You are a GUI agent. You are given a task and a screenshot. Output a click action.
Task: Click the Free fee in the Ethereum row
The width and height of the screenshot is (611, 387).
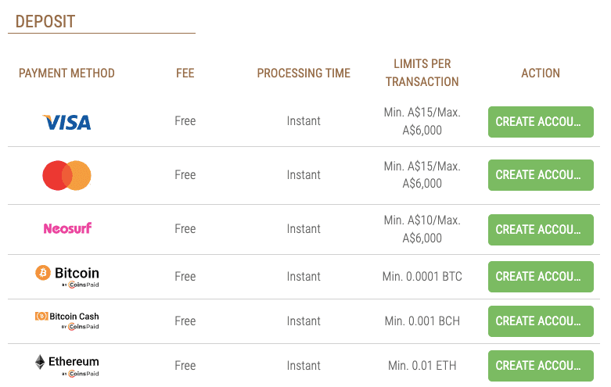pos(185,366)
